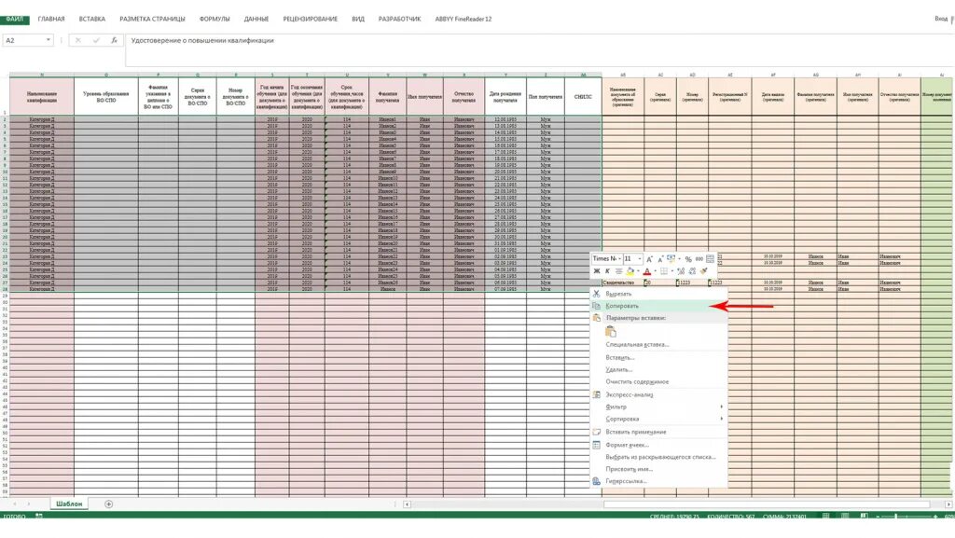Open the РЕЦЕНЗИРОВАНИЕ ribbon tab

point(310,19)
